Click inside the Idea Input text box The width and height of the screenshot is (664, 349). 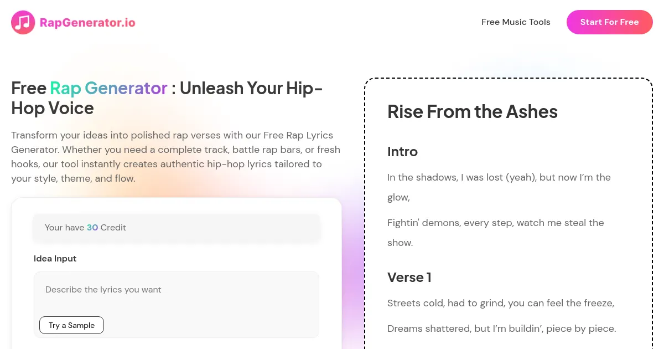pos(176,291)
